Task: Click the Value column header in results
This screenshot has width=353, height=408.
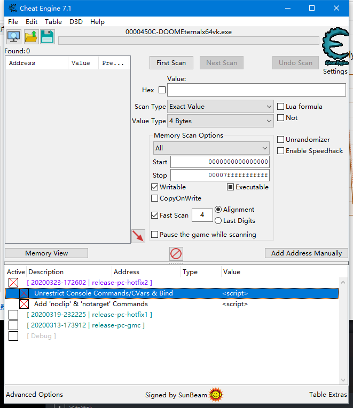Action: [83, 63]
